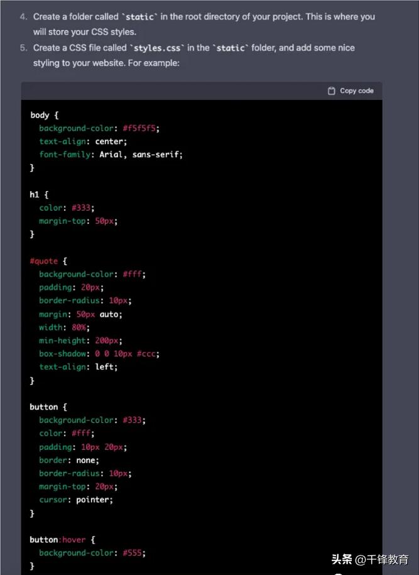Screen dimensions: 419x575
Task: Click the line 'cursor: pointer;'
Action: (76, 500)
